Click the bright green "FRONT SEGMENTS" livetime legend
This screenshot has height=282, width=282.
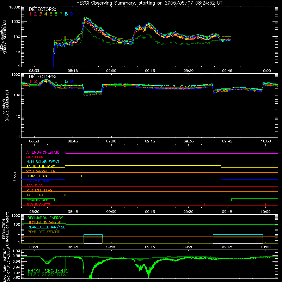tap(48, 271)
